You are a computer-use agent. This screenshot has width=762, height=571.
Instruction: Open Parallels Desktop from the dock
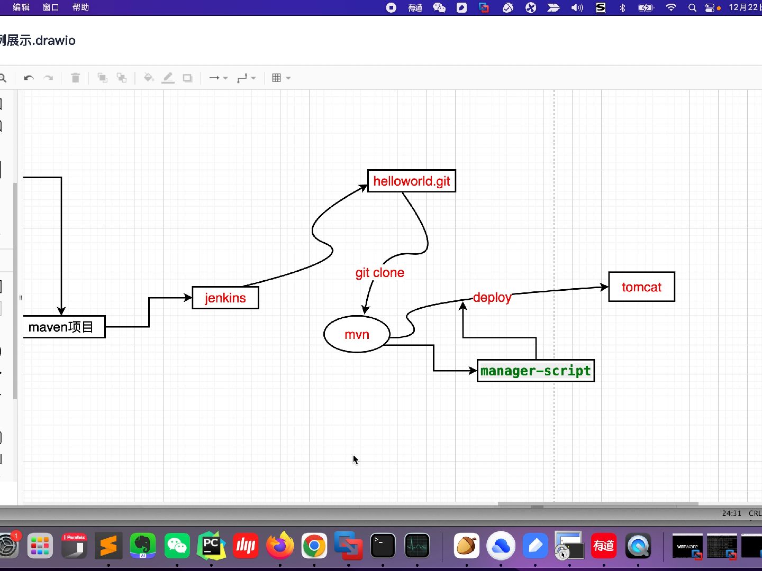coord(74,546)
